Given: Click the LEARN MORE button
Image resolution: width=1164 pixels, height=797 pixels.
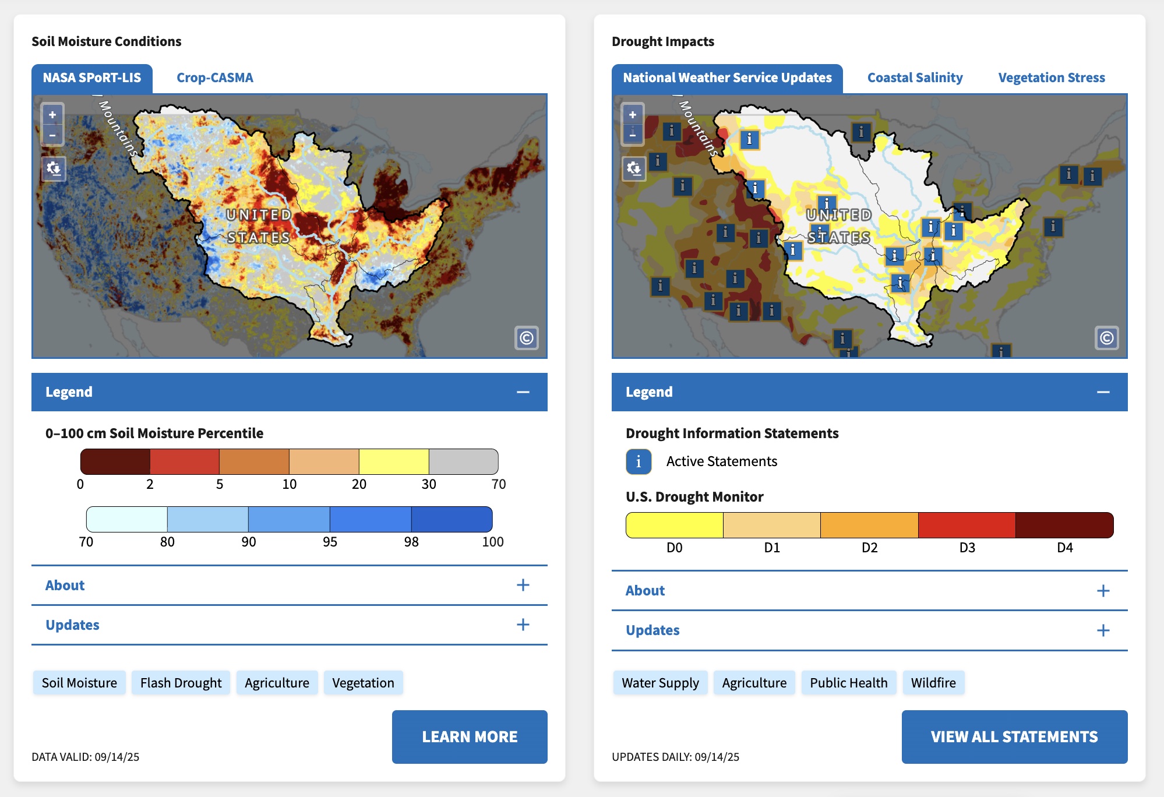Looking at the screenshot, I should coord(470,736).
